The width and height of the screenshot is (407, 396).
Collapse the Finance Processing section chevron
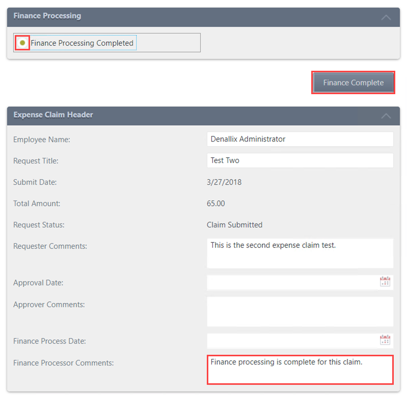tap(386, 17)
